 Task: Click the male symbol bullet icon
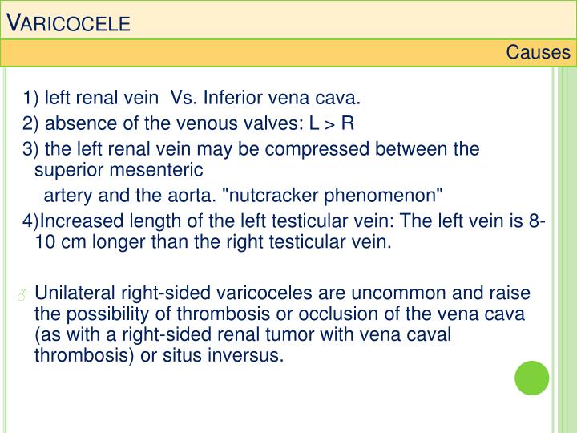pyautogui.click(x=22, y=295)
